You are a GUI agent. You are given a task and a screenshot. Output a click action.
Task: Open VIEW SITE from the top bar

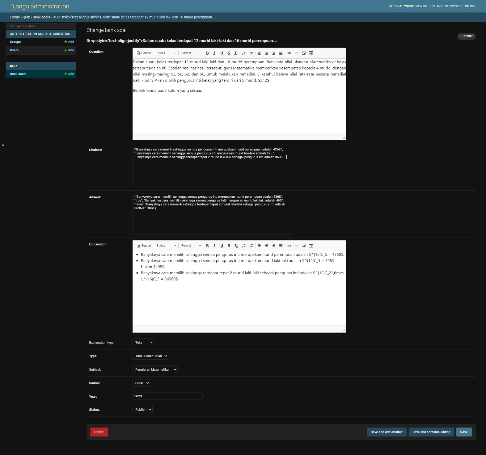[422, 6]
